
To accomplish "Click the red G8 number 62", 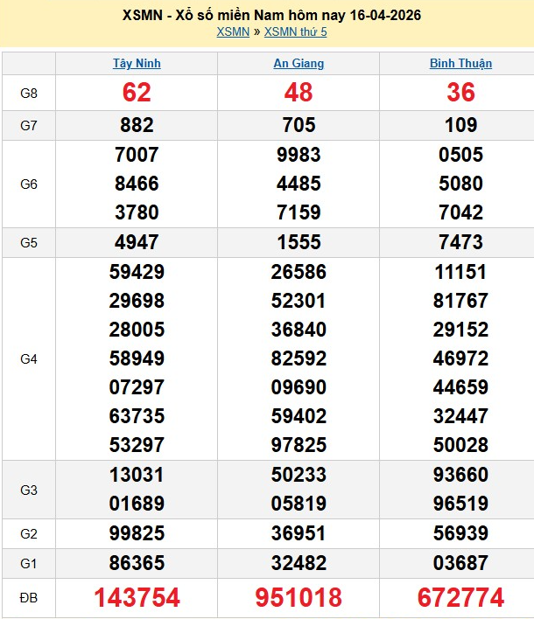I will pos(137,92).
